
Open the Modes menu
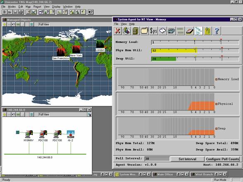coord(12,7)
